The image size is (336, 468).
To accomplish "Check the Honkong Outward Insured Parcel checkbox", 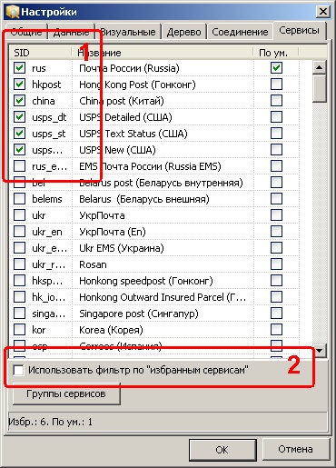I will tap(20, 296).
